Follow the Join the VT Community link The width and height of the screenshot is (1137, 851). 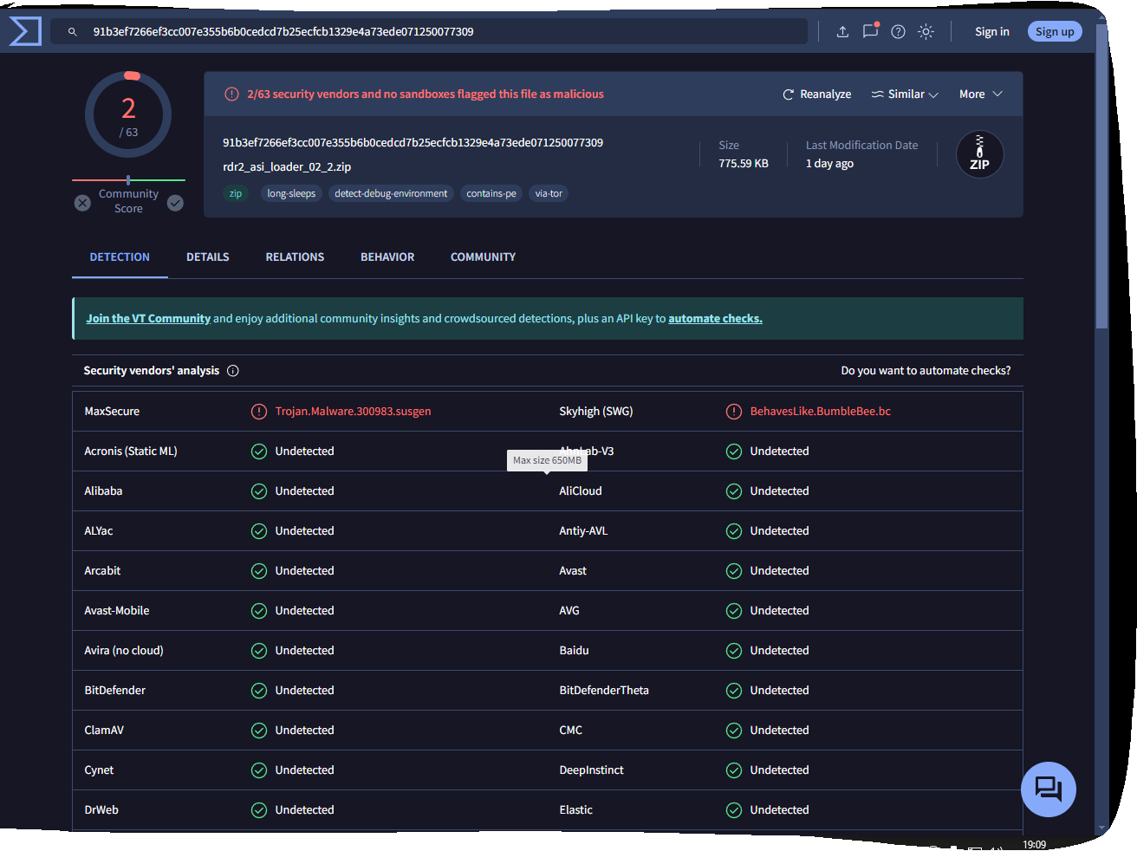click(148, 319)
